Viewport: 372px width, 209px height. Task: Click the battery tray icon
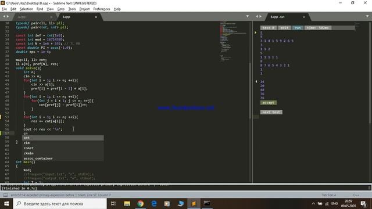point(320,204)
